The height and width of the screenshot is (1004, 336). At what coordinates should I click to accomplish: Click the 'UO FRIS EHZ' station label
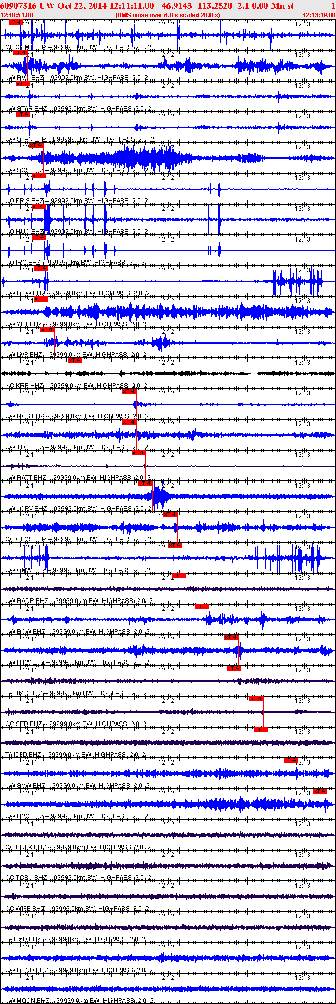pyautogui.click(x=25, y=201)
